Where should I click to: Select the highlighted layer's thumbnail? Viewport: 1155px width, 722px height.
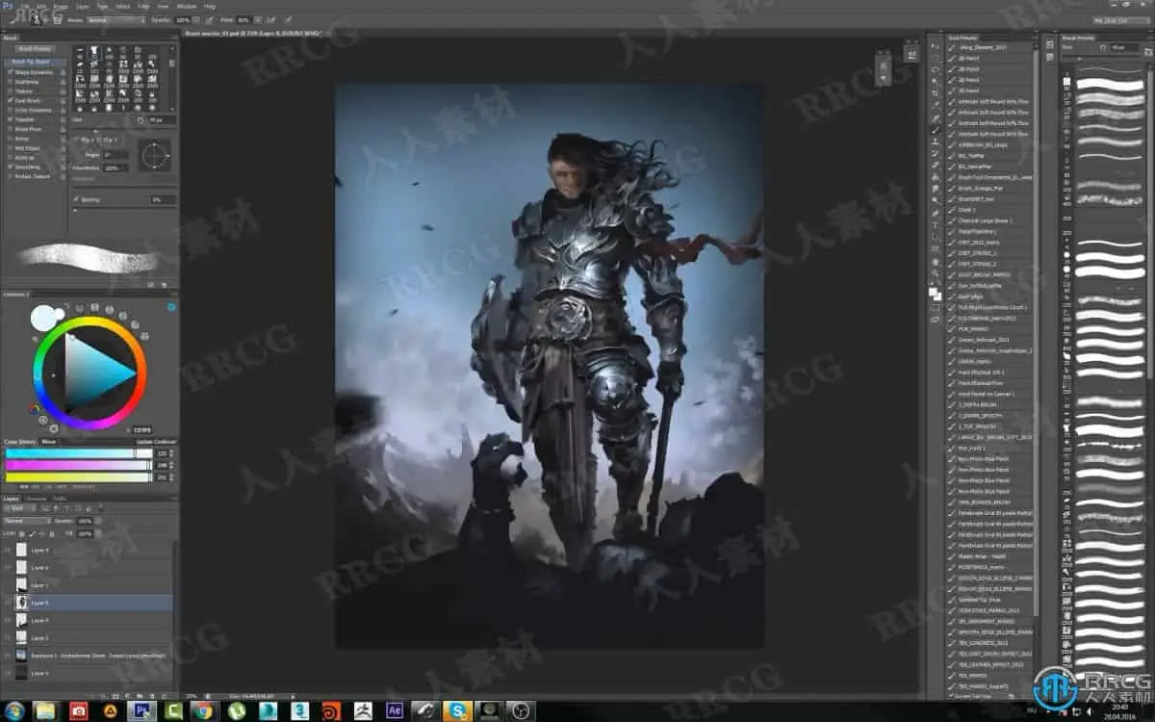(x=22, y=603)
